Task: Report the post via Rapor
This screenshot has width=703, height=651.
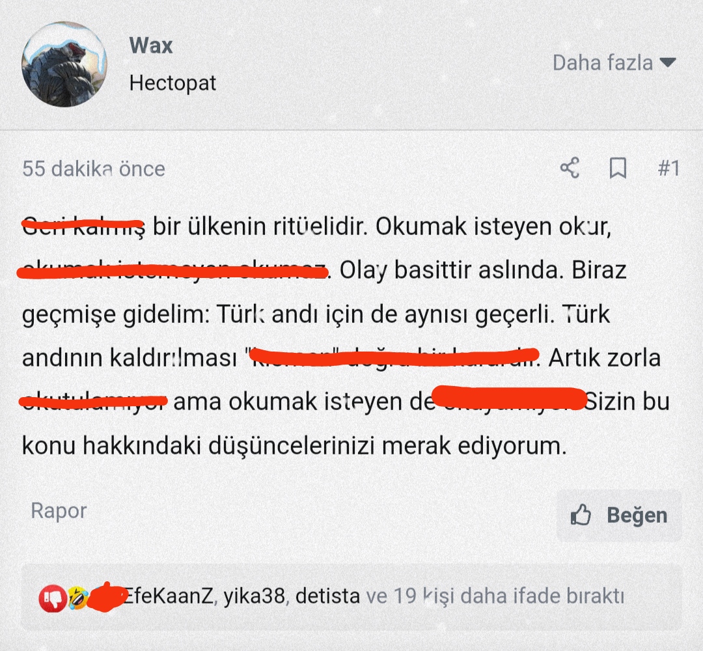Action: click(59, 510)
